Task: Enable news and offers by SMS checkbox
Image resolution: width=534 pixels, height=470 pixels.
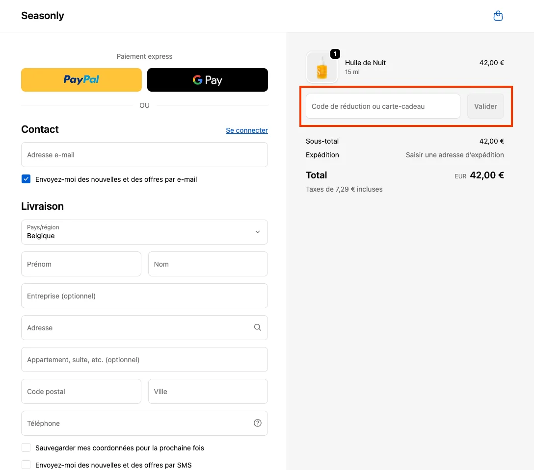Action: pos(26,465)
